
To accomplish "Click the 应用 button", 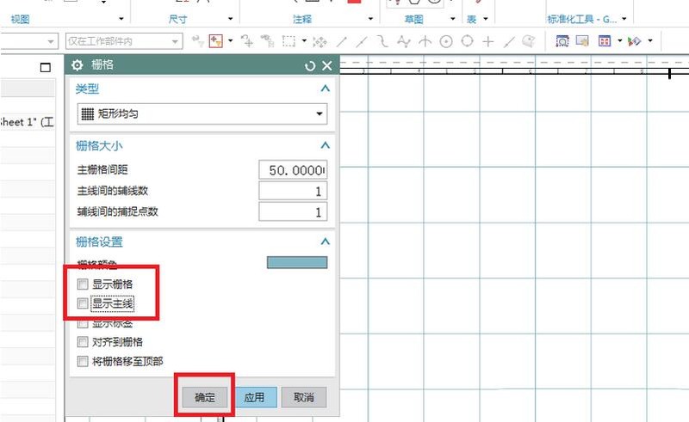I will 254,397.
